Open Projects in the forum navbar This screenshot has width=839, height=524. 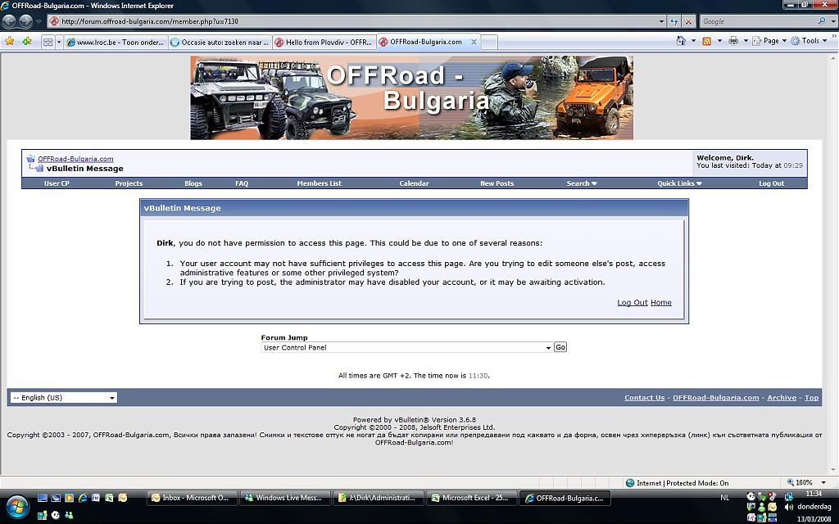click(129, 183)
